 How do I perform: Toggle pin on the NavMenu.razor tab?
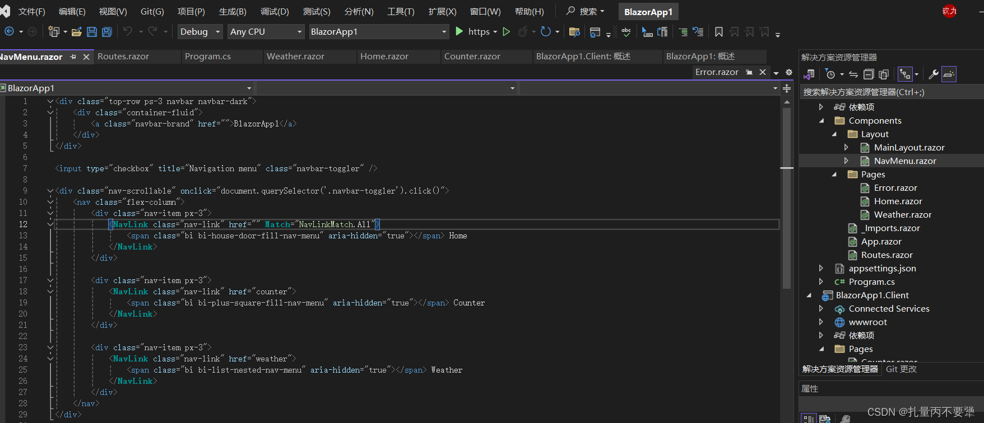tap(73, 57)
